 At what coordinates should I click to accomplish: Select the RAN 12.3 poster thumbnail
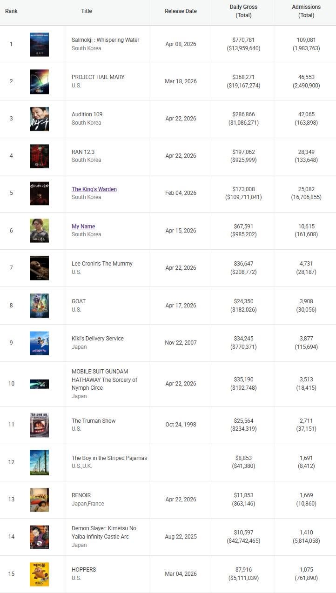click(39, 156)
